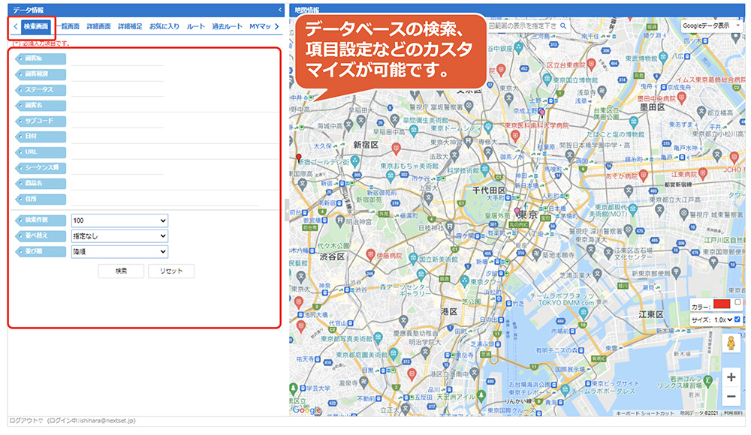
Task: Click the サブコード input field
Action: tap(117, 121)
